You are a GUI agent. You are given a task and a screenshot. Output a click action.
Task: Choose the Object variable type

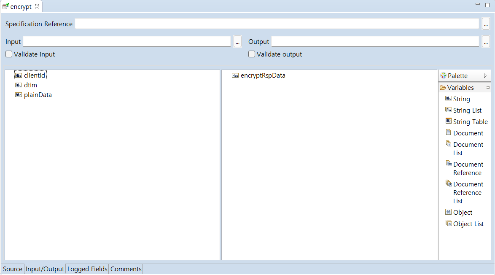tap(462, 213)
